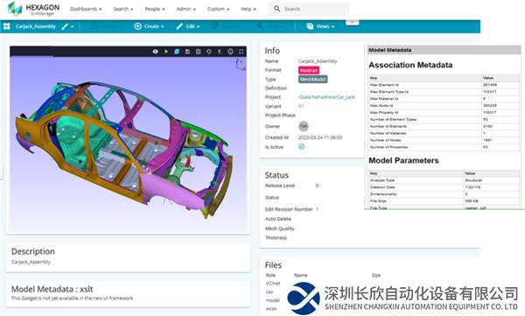The image size is (525, 316).
Task: Open the Help menu
Action: point(248,9)
